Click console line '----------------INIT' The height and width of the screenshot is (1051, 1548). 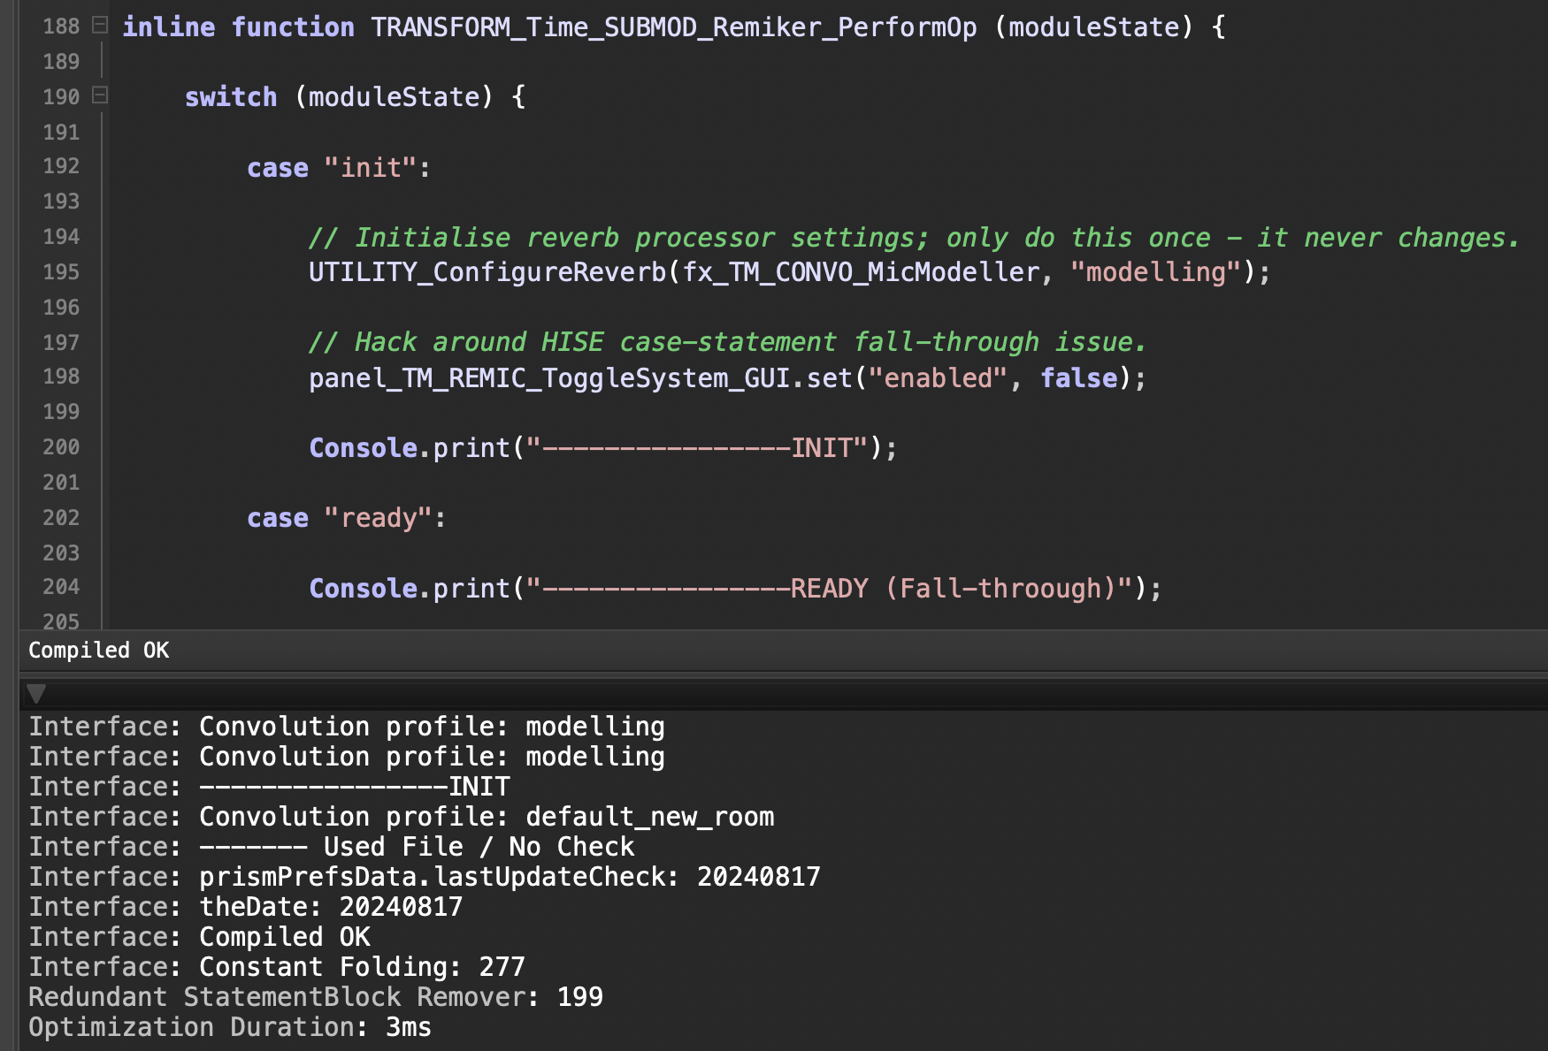270,787
